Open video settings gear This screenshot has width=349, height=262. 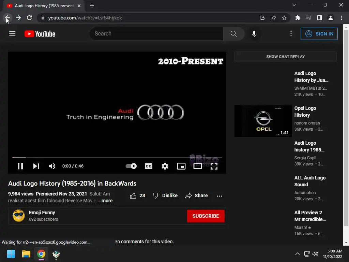(x=165, y=166)
